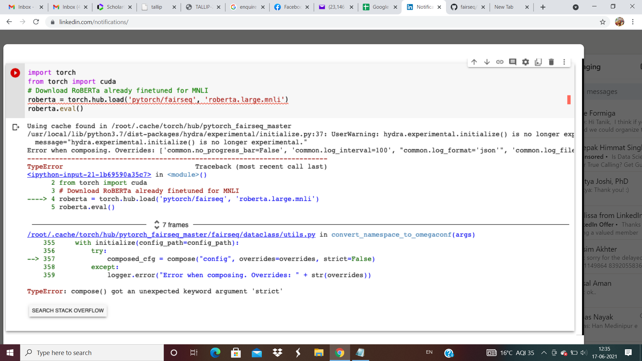The height and width of the screenshot is (361, 642).
Task: Click the Search Stack Overflow button
Action: (68, 310)
